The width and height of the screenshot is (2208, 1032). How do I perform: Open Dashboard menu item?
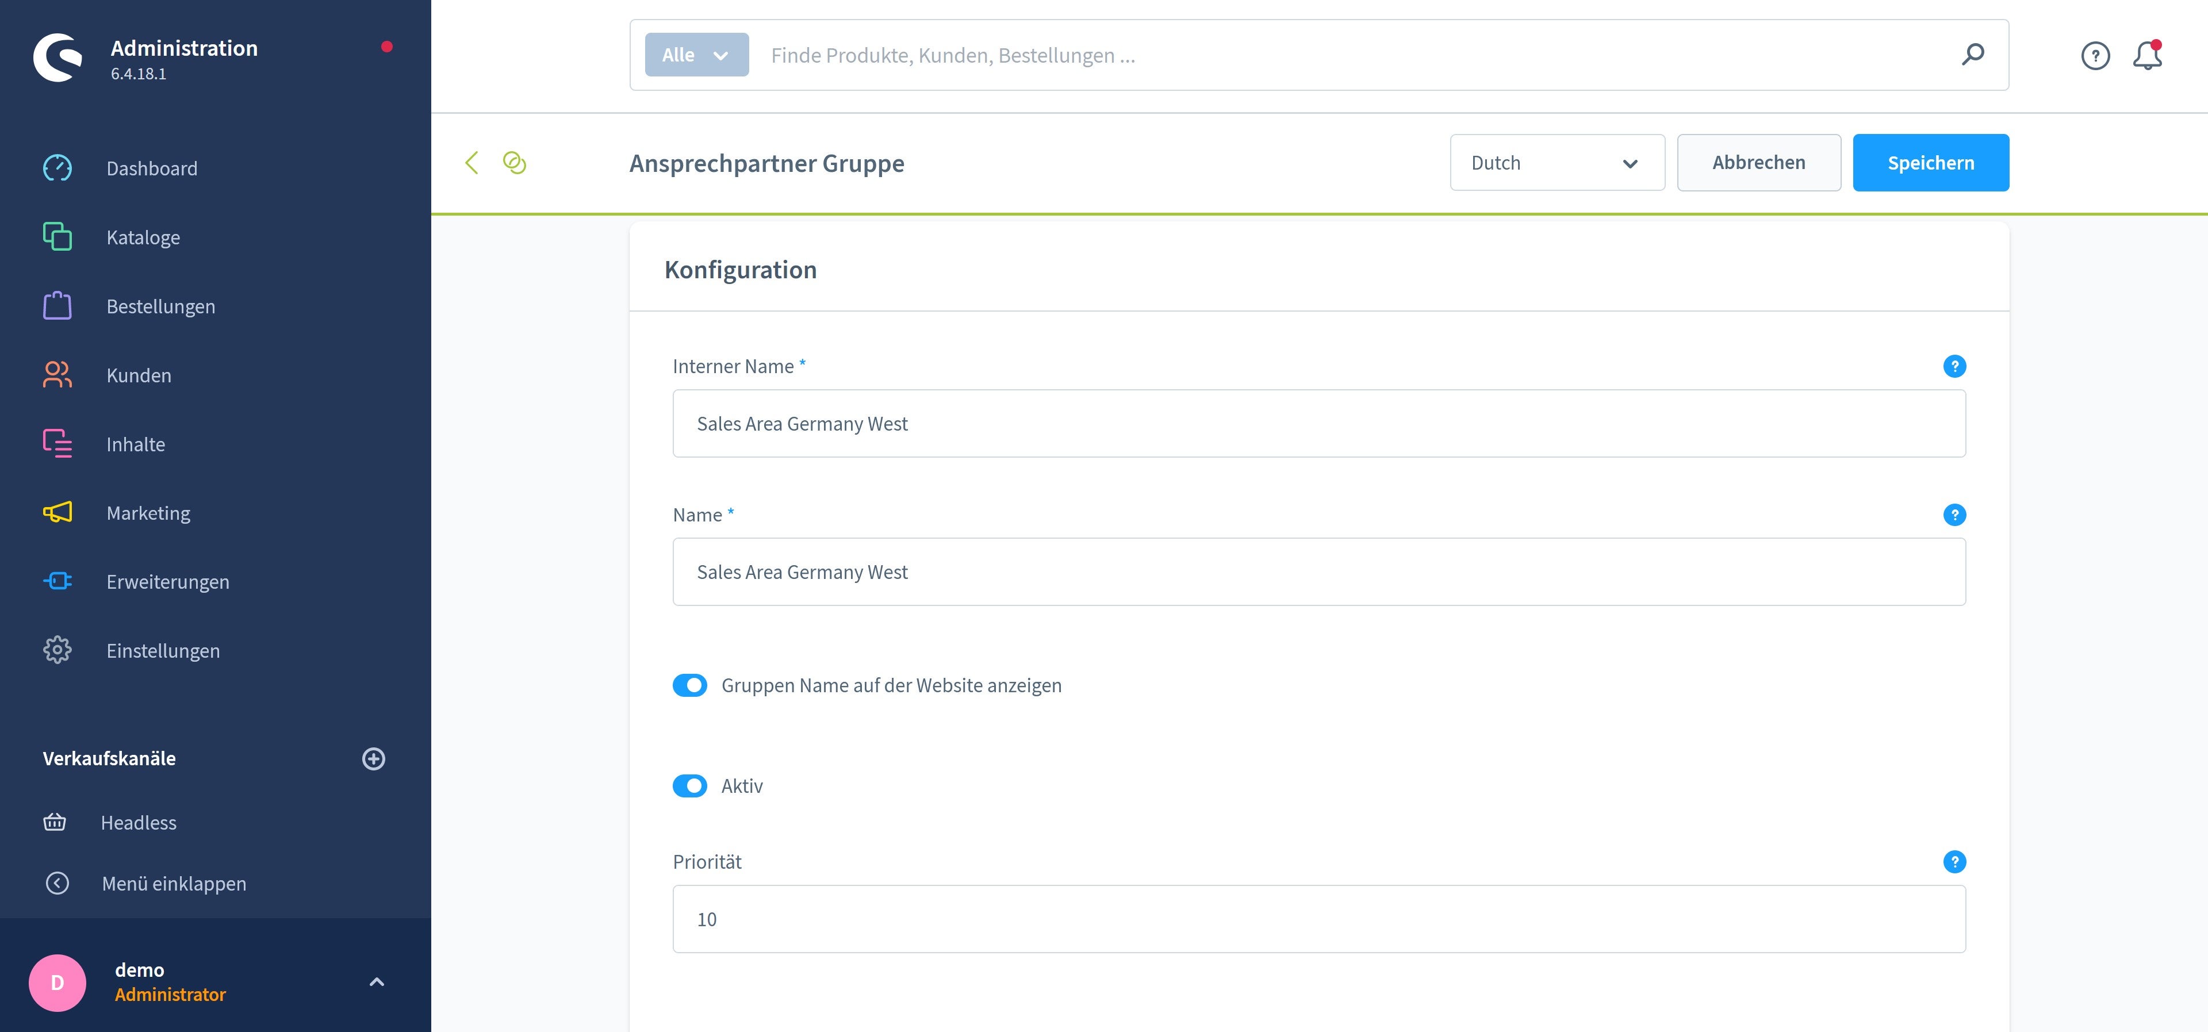point(214,168)
